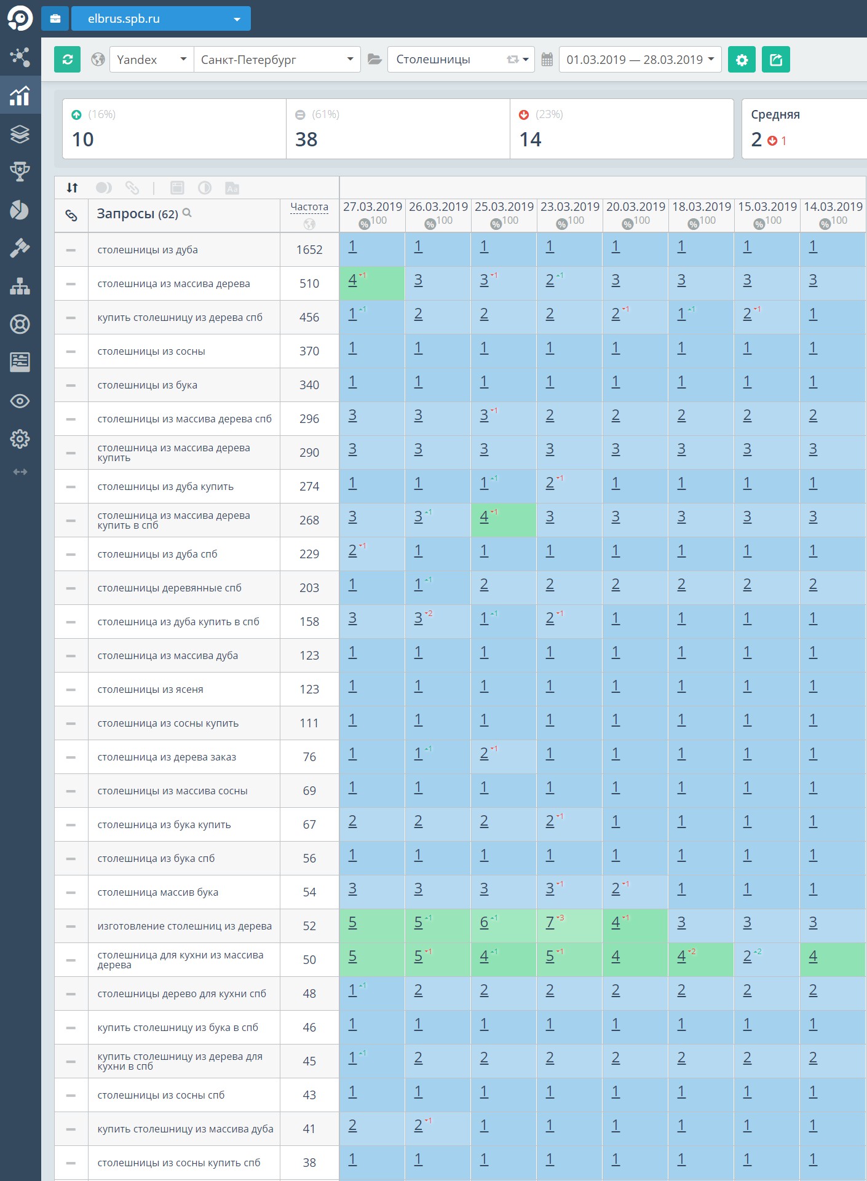Screen dimensions: 867x1181
Task: Click the calendar icon beside the date range
Action: [x=547, y=60]
